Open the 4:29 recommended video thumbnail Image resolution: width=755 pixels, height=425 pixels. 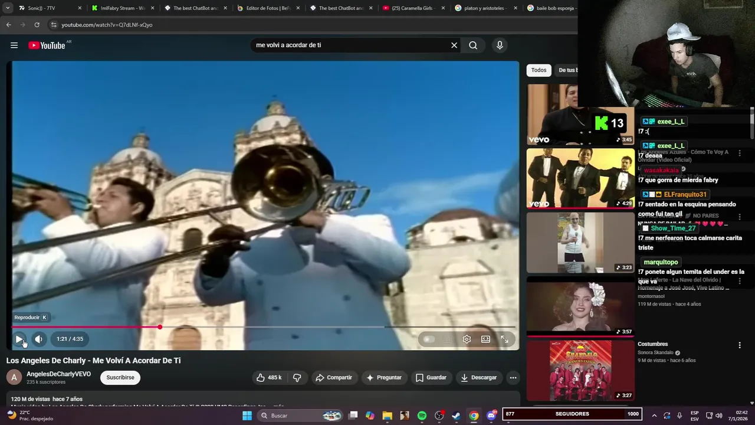click(580, 178)
